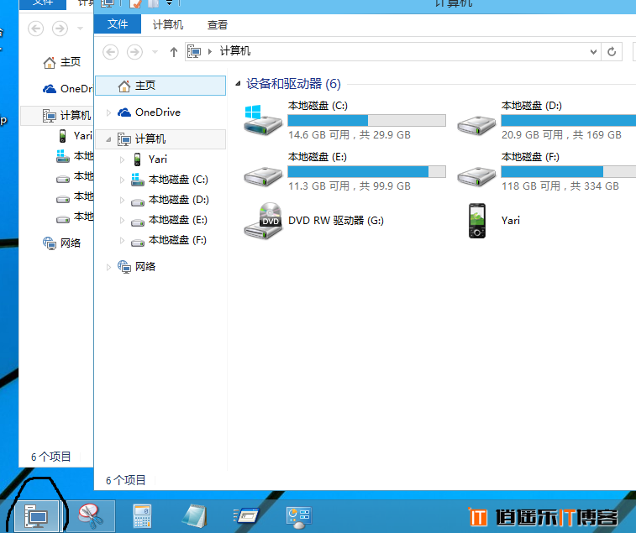Viewport: 636px width, 533px height.
Task: Expand 本地磁盘 (D:) tree node
Action: (122, 201)
